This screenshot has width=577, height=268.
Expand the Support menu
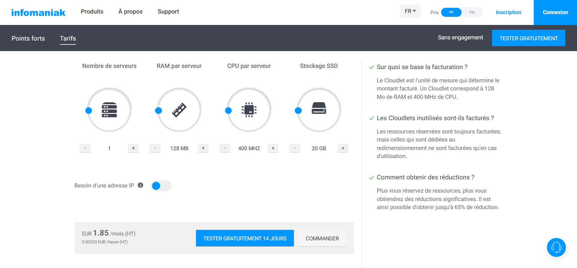coord(168,11)
